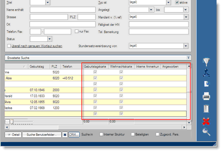221x151 pixels.
Task: Click the horizontal scrollbar right arrow
Action: [x=184, y=127]
